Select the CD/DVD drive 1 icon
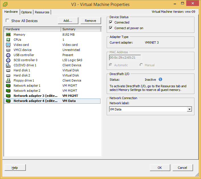The height and width of the screenshot is (179, 201). pyautogui.click(x=8, y=65)
